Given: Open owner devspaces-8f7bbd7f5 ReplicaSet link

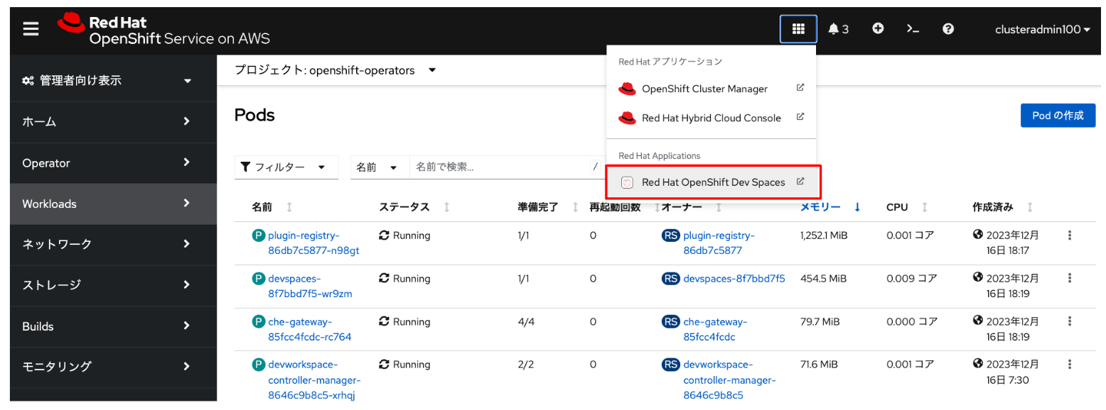Looking at the screenshot, I should coord(734,278).
